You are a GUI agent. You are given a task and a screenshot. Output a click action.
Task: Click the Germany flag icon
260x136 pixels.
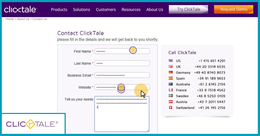(x=170, y=73)
